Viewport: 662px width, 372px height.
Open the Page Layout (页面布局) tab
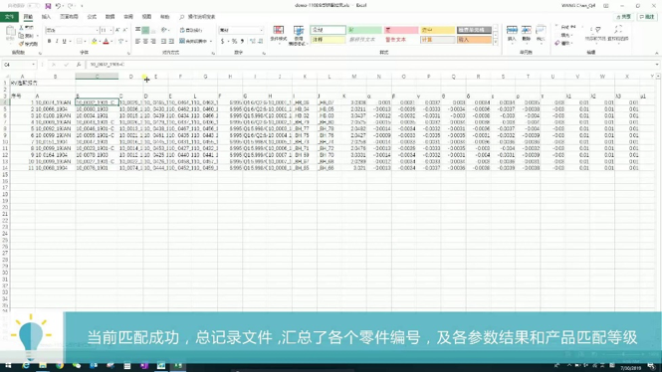point(69,17)
